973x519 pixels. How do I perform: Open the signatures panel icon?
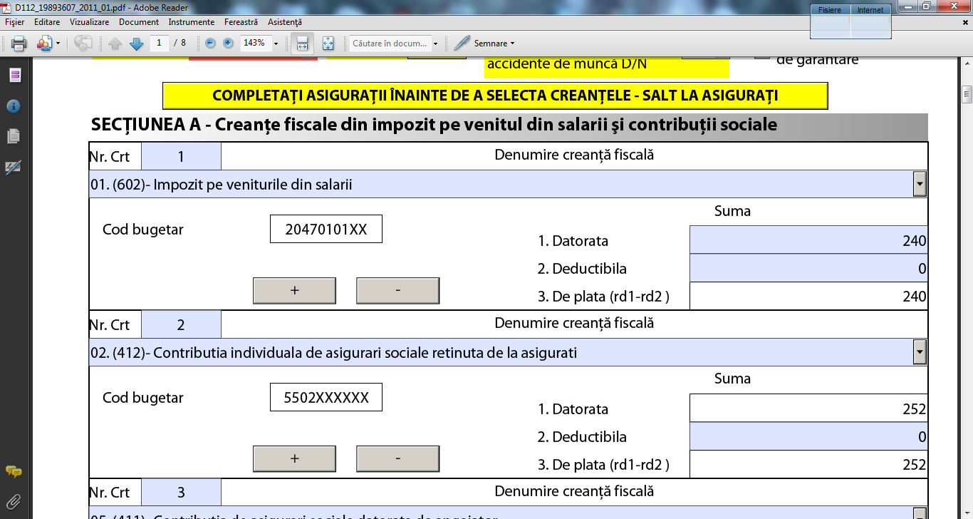[14, 167]
